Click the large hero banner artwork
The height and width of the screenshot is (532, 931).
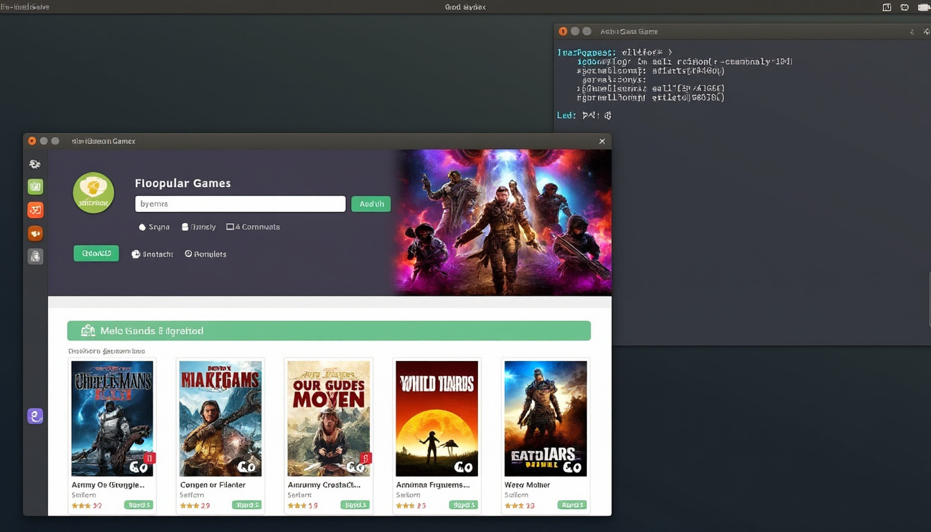coord(504,222)
